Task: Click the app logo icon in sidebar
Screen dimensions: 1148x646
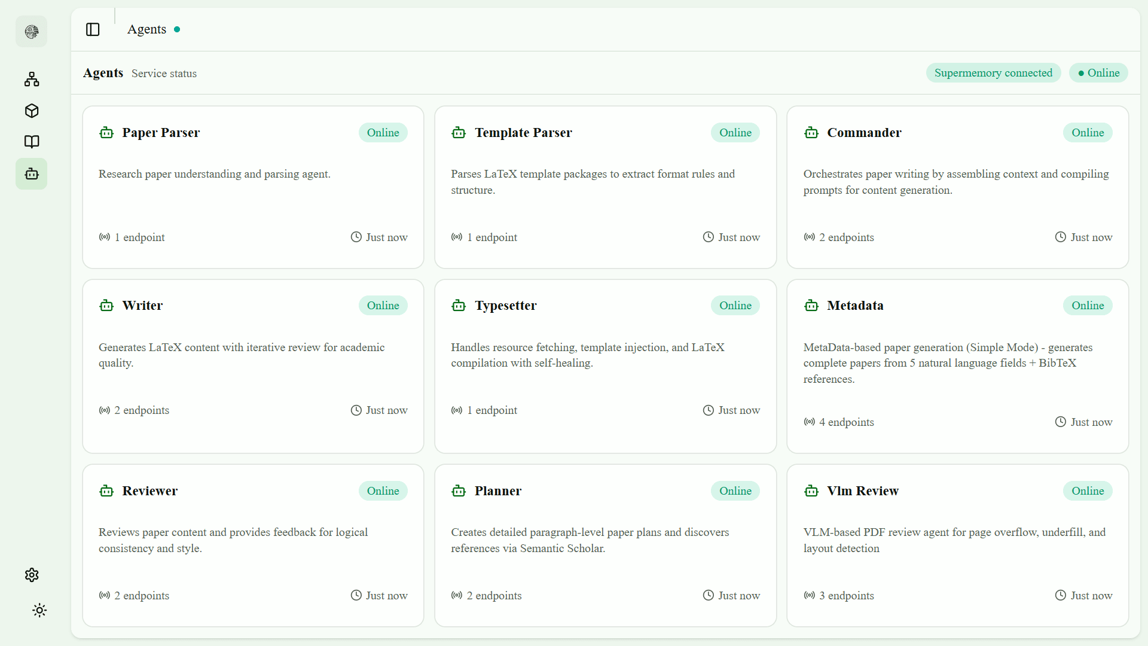Action: tap(32, 31)
